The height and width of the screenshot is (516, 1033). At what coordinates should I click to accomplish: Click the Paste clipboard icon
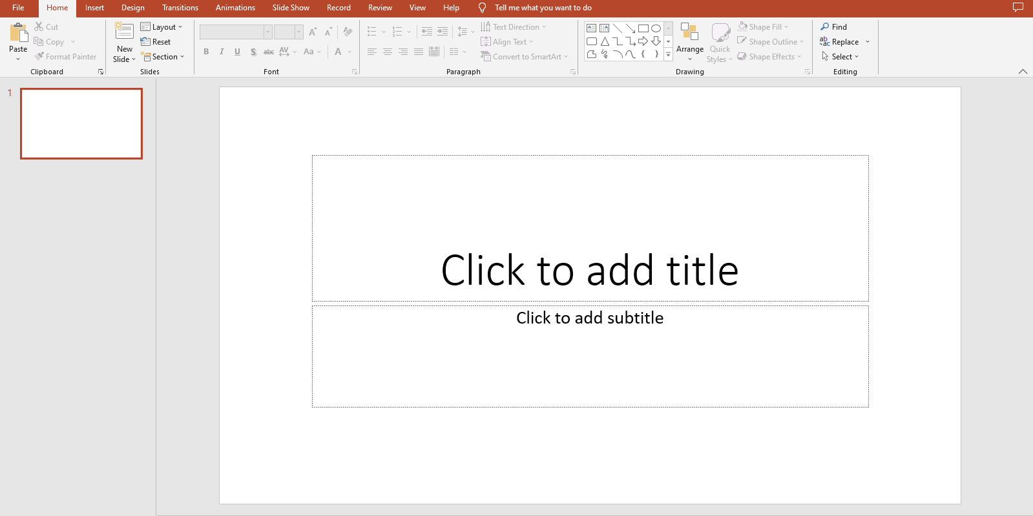[18, 32]
